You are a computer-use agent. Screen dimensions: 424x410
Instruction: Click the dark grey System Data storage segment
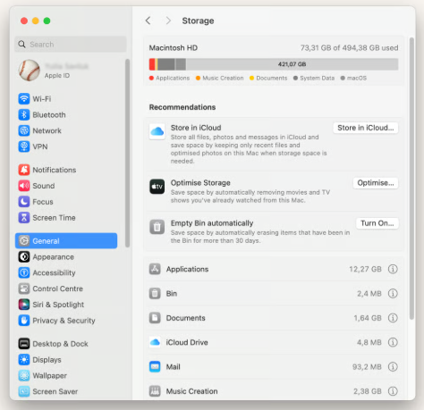pos(166,64)
